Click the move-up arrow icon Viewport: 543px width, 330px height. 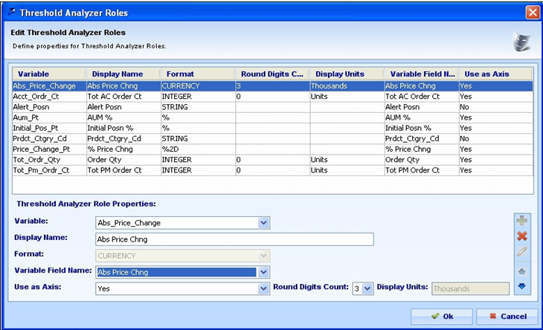pyautogui.click(x=522, y=271)
